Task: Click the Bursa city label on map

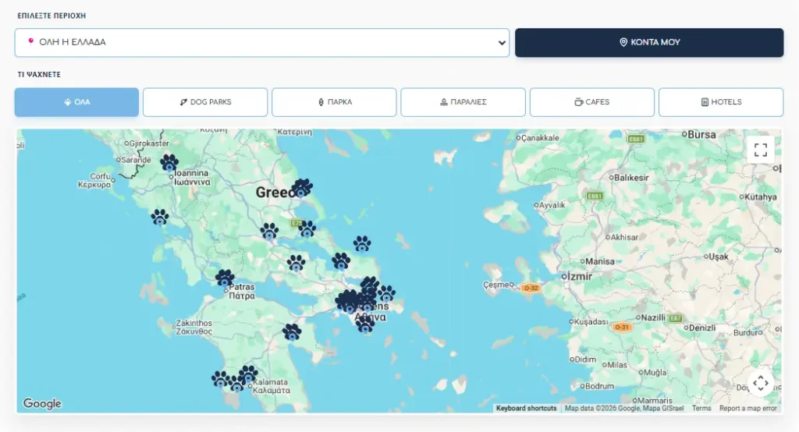Action: tap(701, 135)
